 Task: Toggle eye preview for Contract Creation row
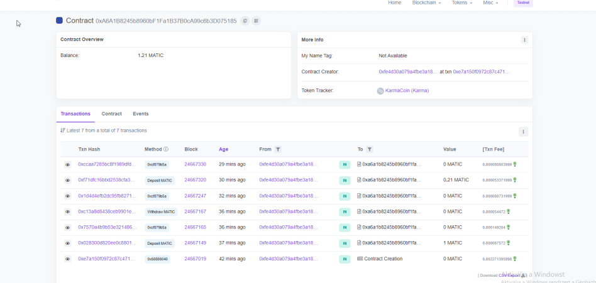(x=67, y=259)
